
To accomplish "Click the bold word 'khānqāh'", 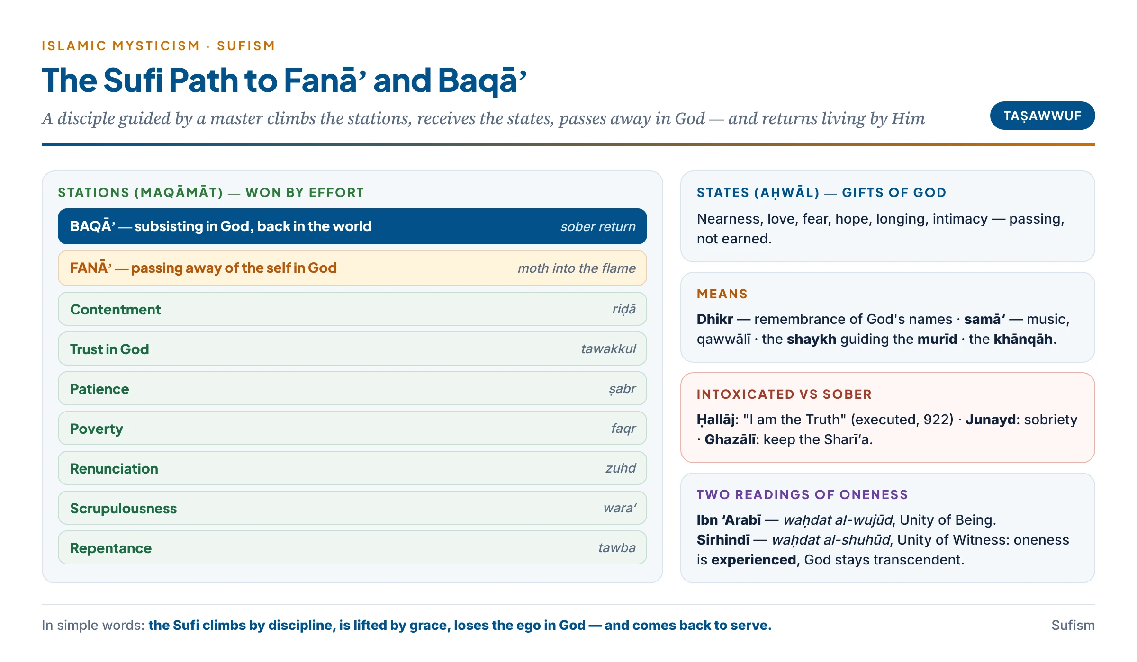I will (x=1023, y=339).
